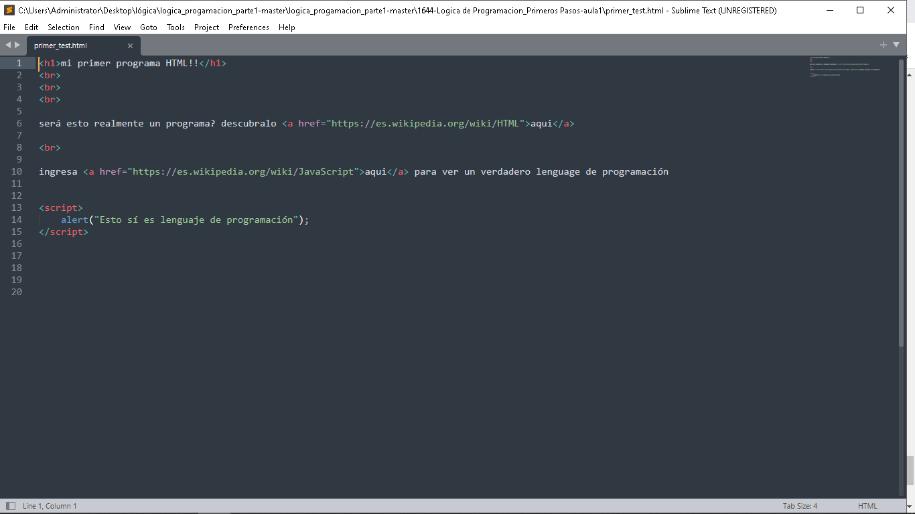Open the View menu

coord(123,27)
